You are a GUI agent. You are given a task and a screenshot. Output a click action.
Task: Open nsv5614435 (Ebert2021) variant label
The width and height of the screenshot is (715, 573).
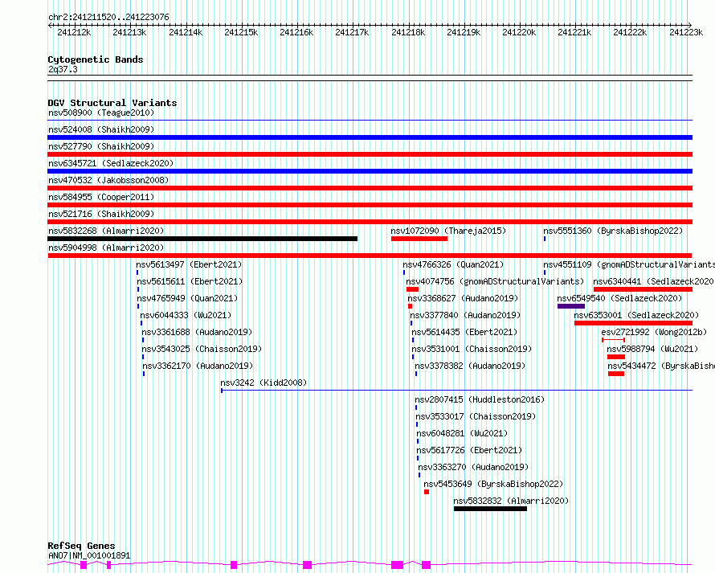coord(464,332)
